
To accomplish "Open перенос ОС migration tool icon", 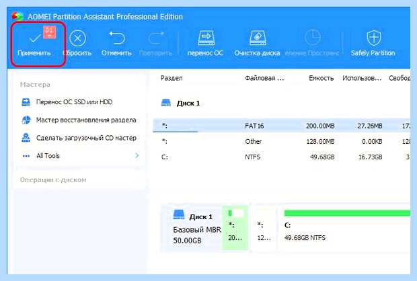I will tap(206, 38).
